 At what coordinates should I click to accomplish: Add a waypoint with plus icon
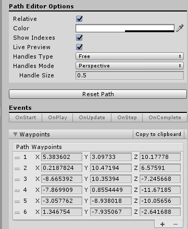162,224
